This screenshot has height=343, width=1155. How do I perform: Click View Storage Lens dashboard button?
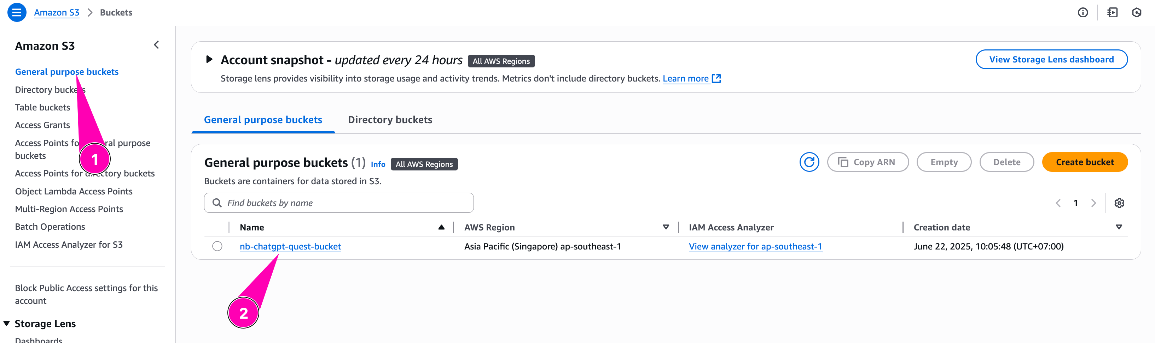point(1051,60)
